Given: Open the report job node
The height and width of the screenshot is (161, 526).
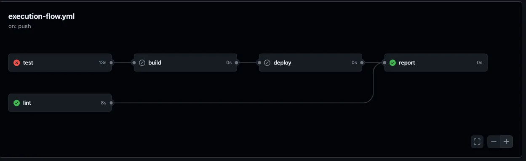Looking at the screenshot, I should [436, 62].
